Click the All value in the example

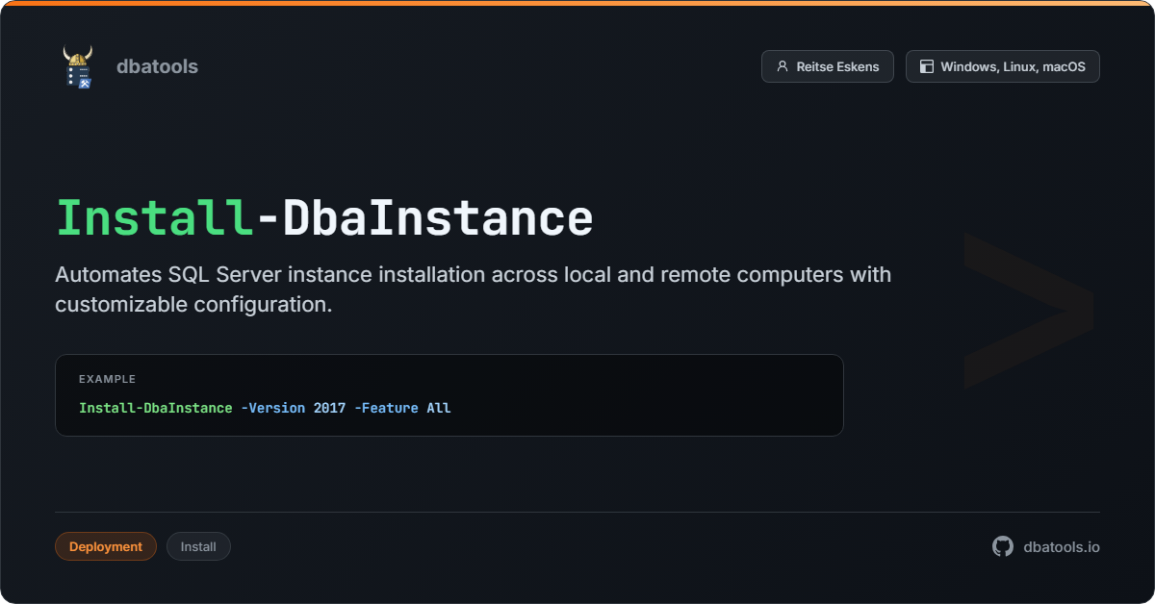coord(439,408)
